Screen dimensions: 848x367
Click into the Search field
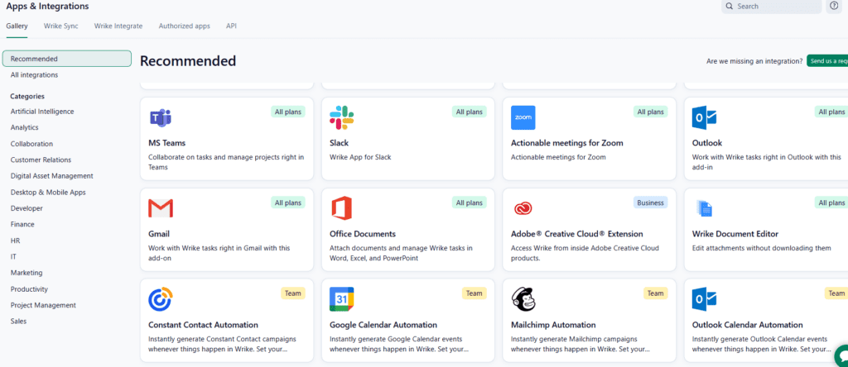pos(774,7)
